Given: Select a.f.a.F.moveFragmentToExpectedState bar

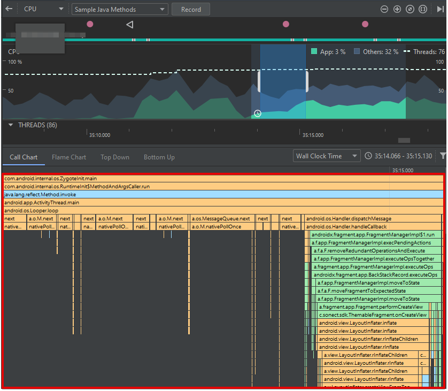Looking at the screenshot, I should pos(379,290).
